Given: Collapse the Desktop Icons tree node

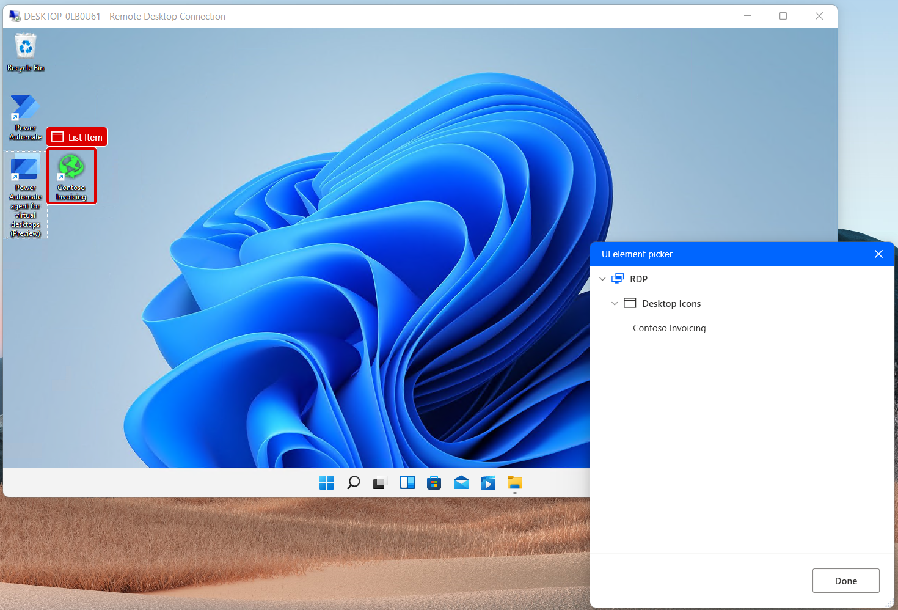Looking at the screenshot, I should pyautogui.click(x=615, y=303).
